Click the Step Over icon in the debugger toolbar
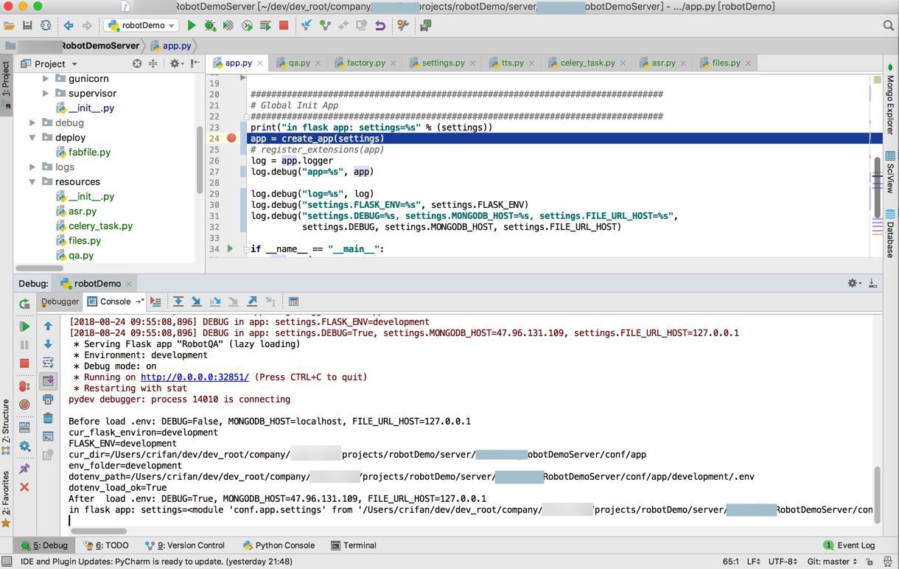The width and height of the screenshot is (899, 569). [178, 301]
